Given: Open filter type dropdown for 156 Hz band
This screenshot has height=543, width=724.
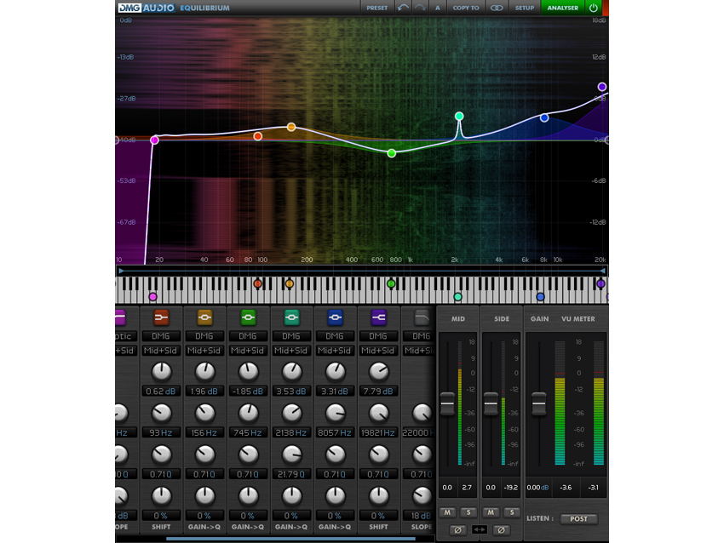Looking at the screenshot, I should pyautogui.click(x=204, y=336).
